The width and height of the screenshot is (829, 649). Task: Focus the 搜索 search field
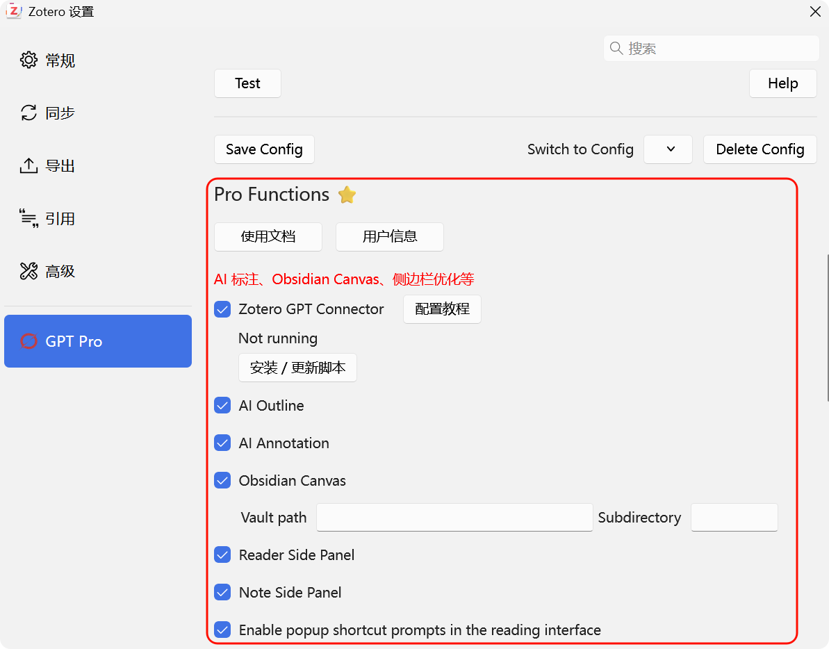(711, 48)
